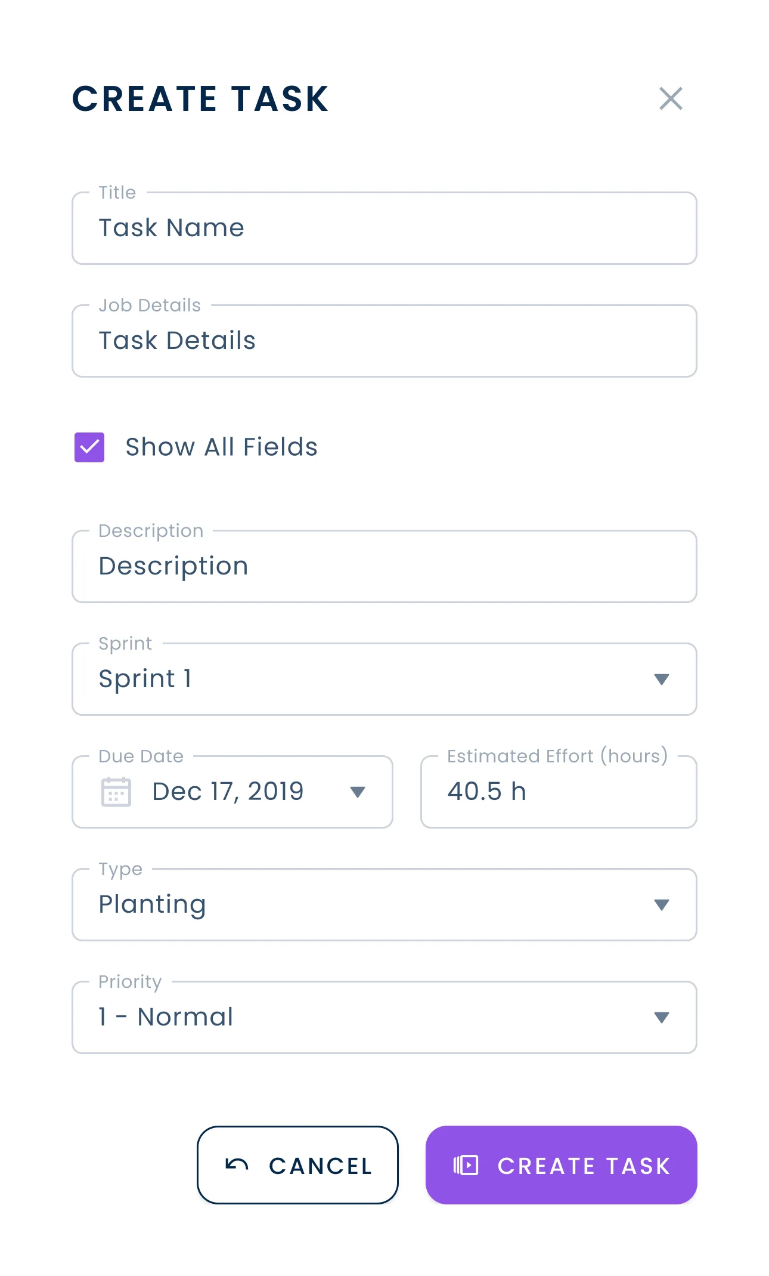
Task: Expand the Priority dropdown arrow
Action: click(661, 1017)
